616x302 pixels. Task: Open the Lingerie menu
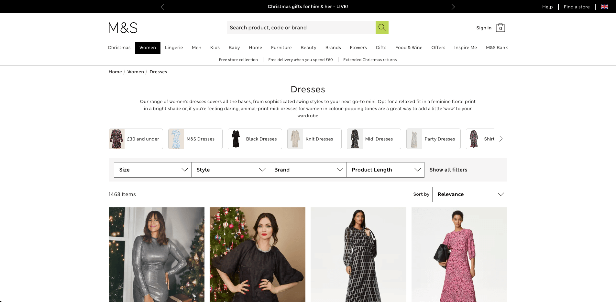[x=174, y=47]
